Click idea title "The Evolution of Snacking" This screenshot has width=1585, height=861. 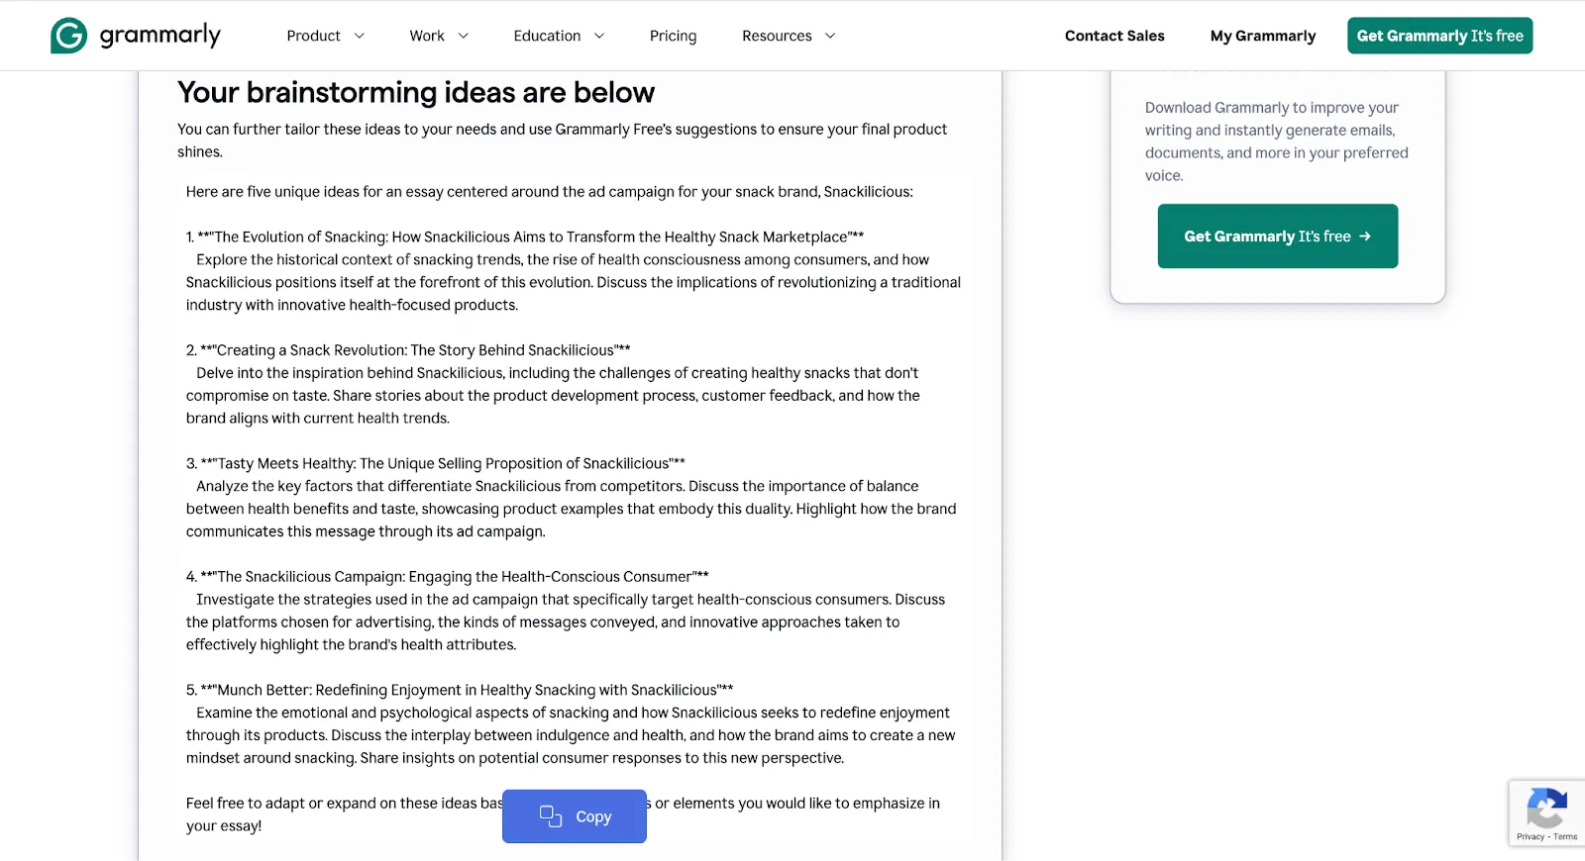[x=301, y=237]
